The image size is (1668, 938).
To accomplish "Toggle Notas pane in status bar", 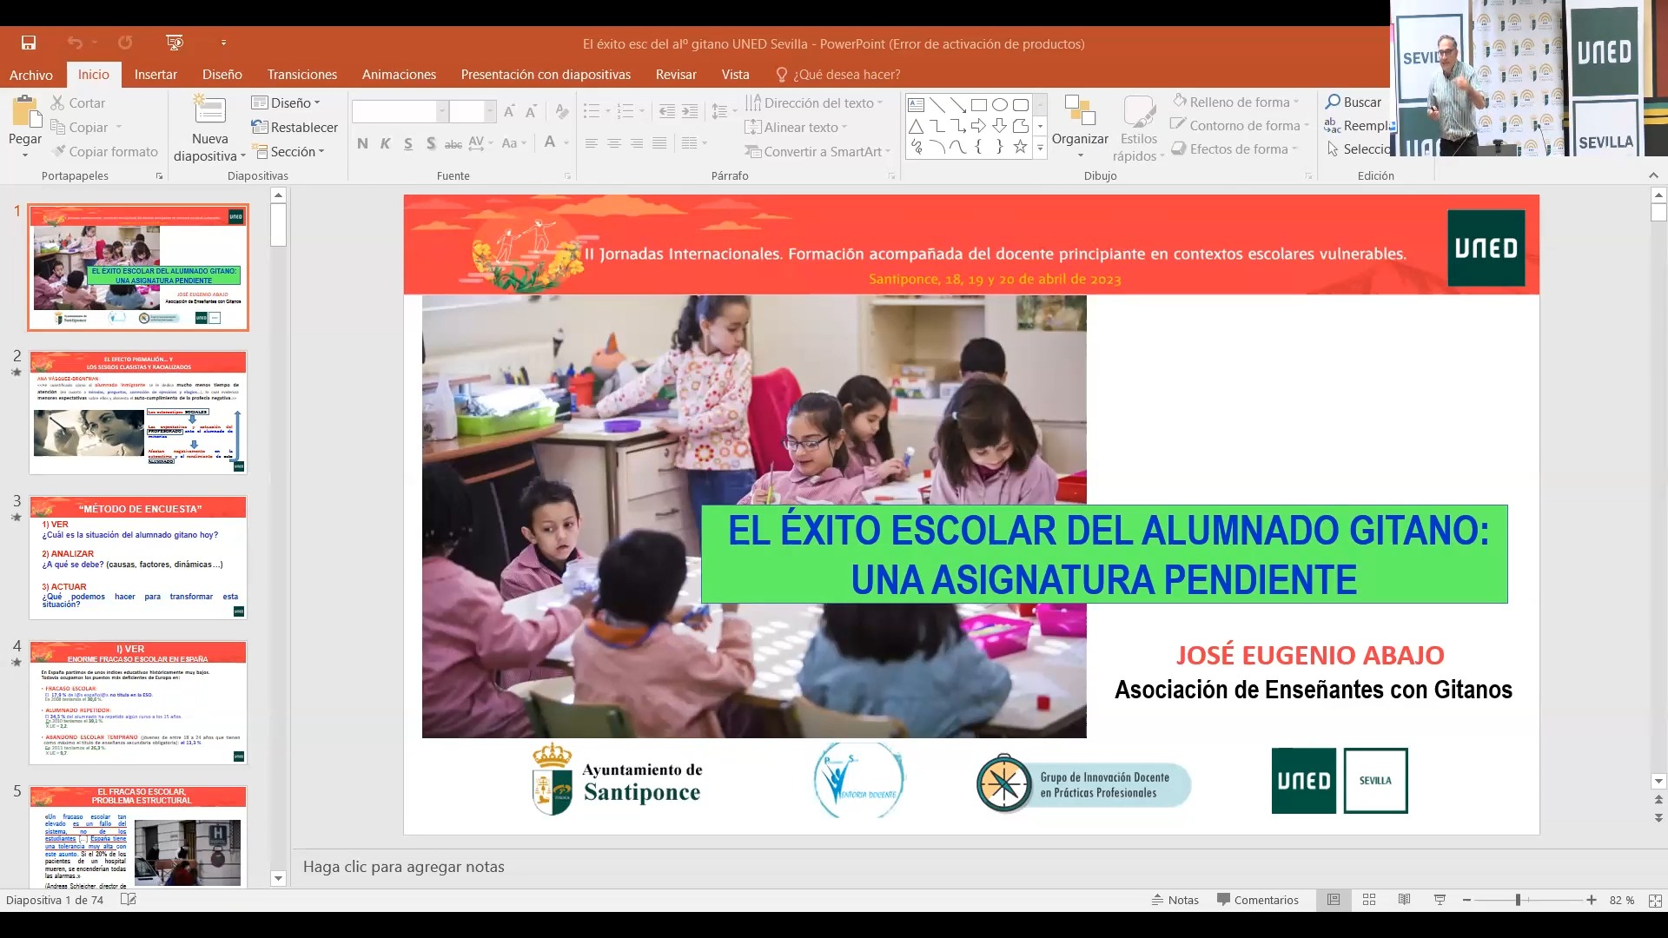I will pos(1175,900).
